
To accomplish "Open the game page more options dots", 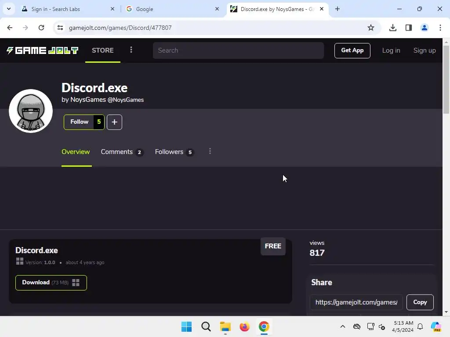I will click(x=210, y=151).
